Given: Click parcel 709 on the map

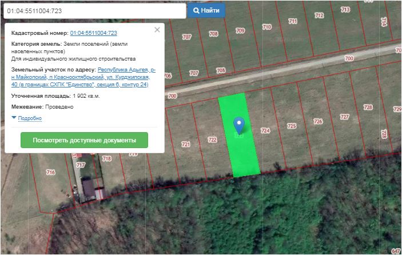Looking at the screenshot, I should pos(240,30).
